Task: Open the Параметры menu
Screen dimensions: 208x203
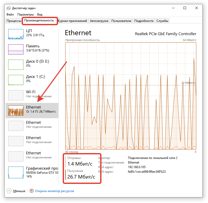Action: pos(25,15)
